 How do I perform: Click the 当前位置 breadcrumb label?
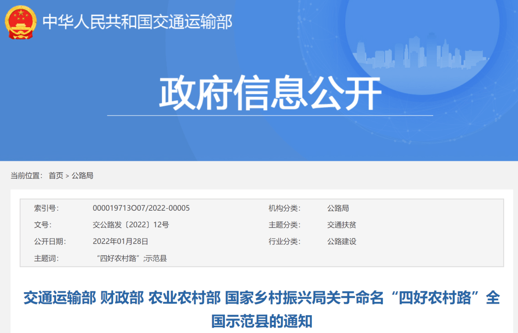(x=26, y=176)
